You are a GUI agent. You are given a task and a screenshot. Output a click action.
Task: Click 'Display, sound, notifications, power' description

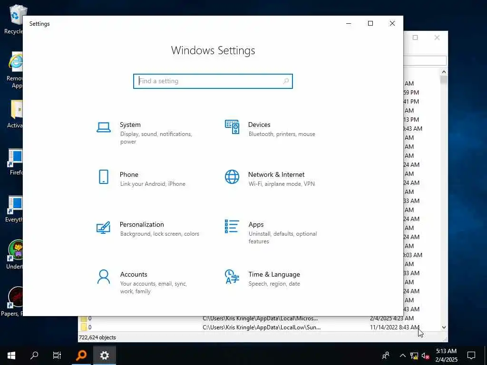point(156,138)
